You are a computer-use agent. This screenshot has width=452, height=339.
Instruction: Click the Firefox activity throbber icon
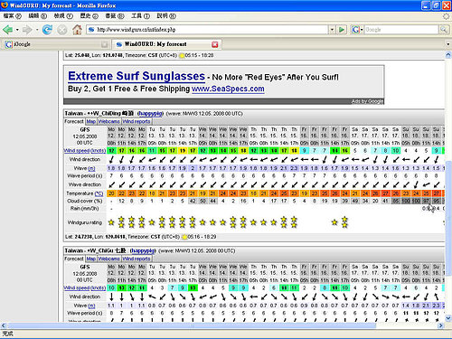[x=447, y=16]
